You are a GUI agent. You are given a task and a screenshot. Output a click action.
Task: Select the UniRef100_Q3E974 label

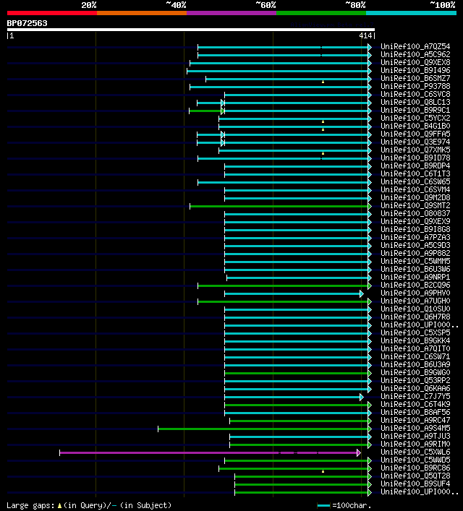(415, 142)
